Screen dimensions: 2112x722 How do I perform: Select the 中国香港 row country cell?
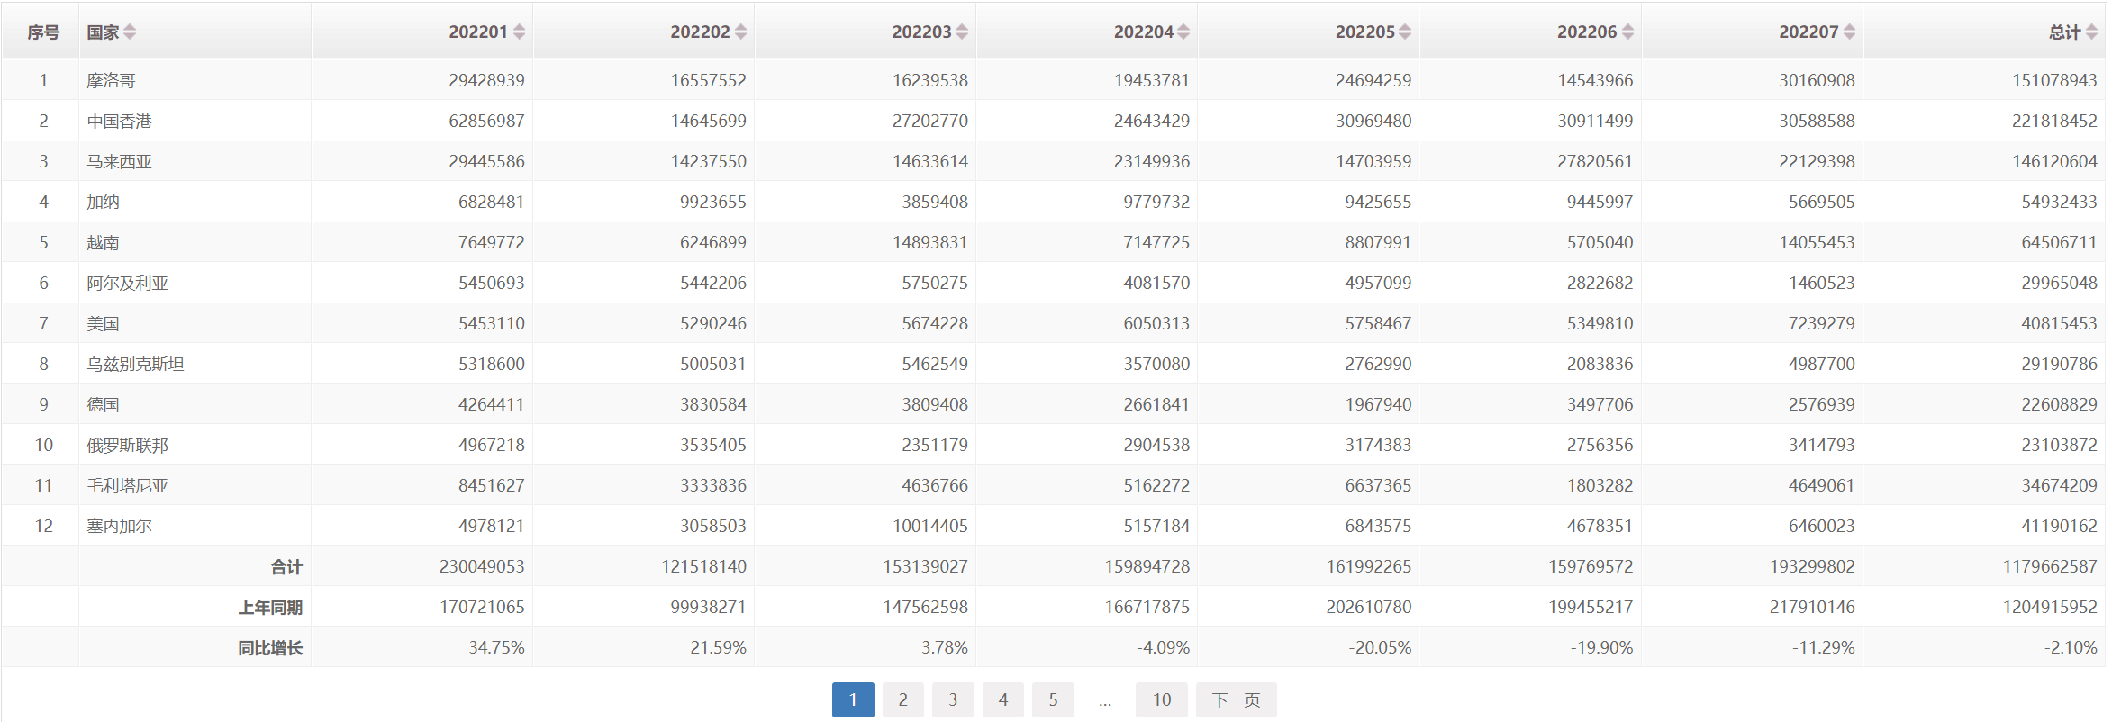pyautogui.click(x=119, y=121)
